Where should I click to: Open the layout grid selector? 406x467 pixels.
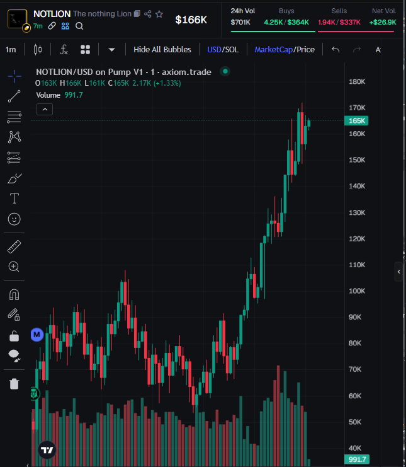pos(86,49)
